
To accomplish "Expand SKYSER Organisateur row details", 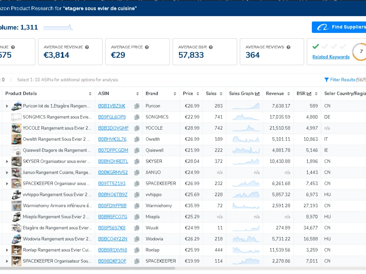I will 7,161.
